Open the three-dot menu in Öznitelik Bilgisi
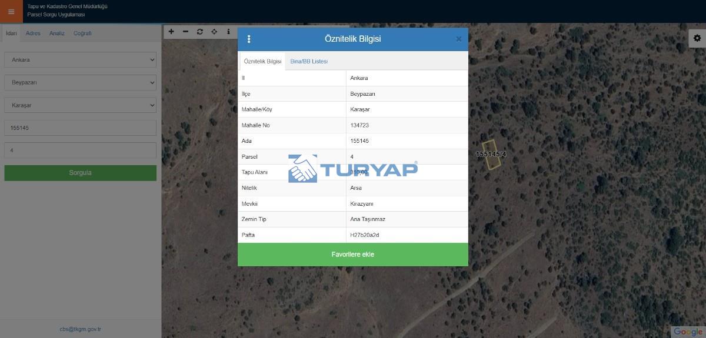The image size is (706, 338). click(x=249, y=39)
